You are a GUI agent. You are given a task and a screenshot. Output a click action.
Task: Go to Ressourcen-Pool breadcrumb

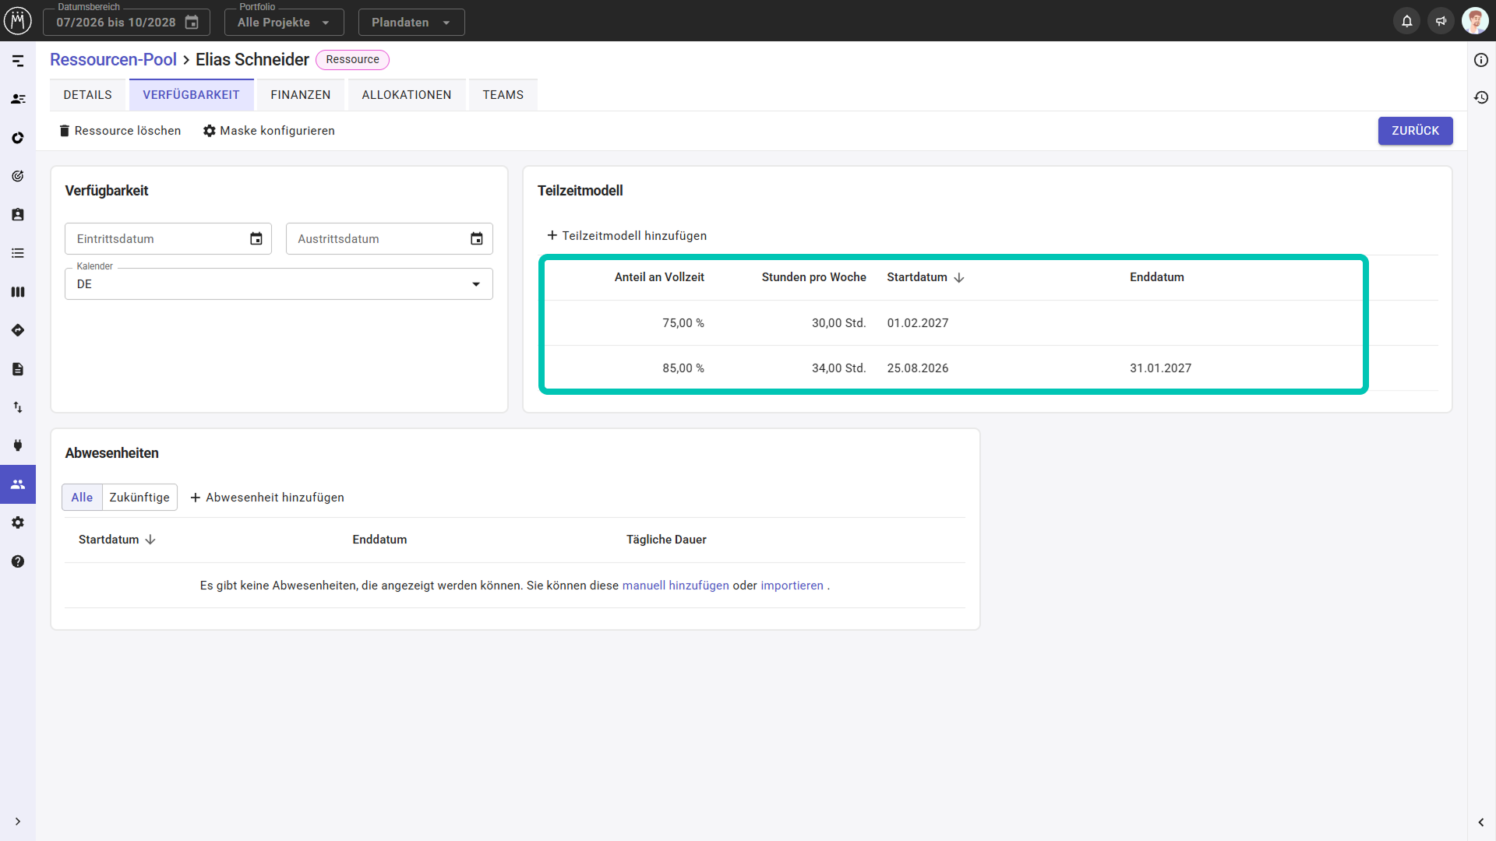point(113,60)
